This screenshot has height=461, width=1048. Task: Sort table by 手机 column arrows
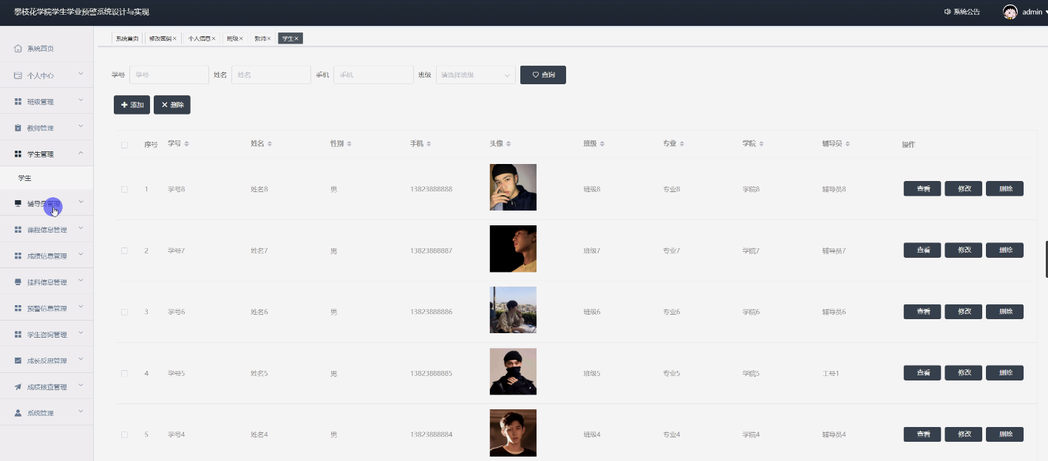[429, 143]
